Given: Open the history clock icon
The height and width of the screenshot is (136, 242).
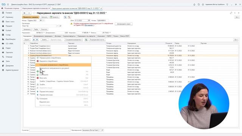Looking at the screenshot, I should click(199, 5).
